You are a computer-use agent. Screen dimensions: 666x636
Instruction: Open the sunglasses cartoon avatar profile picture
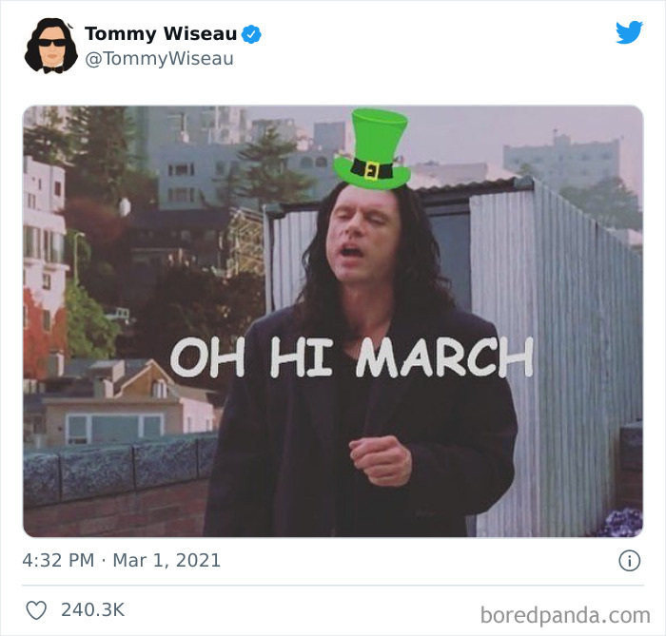pos(51,46)
